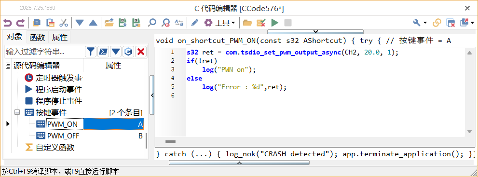Switch to the 属性 tab
Image resolution: width=478 pixels, height=177 pixels.
(59, 38)
